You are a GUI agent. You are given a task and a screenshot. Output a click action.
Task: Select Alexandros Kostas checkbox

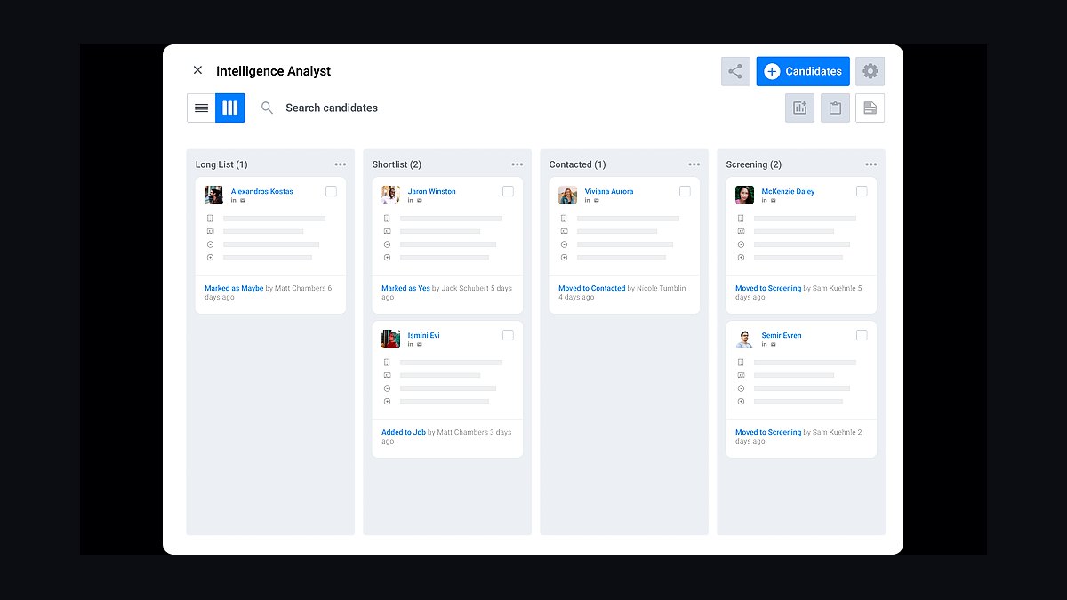[331, 191]
